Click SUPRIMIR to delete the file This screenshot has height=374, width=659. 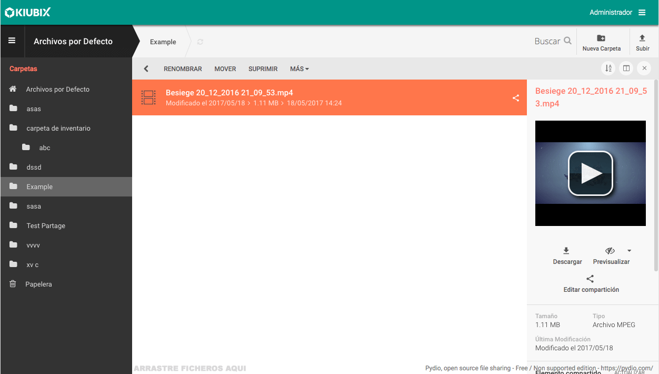[x=263, y=69]
